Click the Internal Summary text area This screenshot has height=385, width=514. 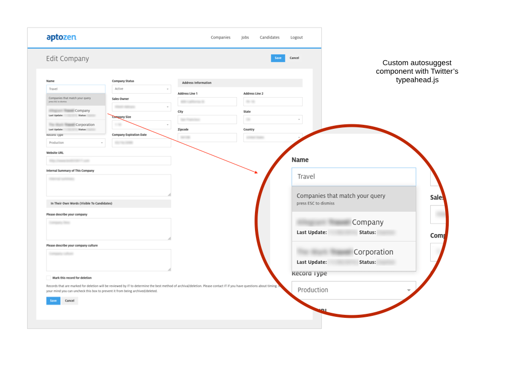pos(108,185)
